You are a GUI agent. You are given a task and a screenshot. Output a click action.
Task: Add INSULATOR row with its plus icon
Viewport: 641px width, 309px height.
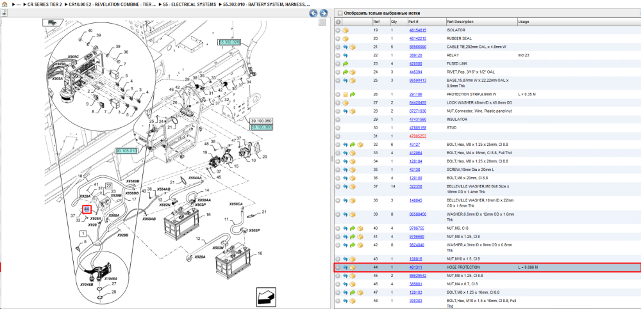pyautogui.click(x=338, y=120)
